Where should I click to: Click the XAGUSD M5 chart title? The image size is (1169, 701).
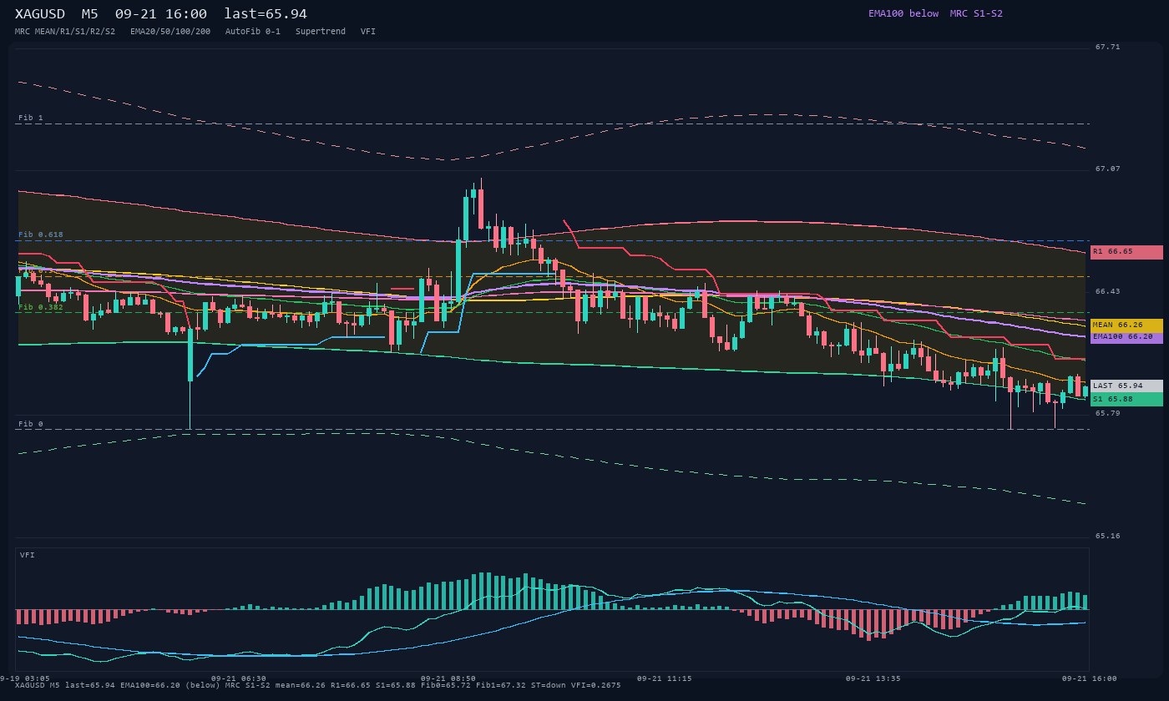point(161,14)
